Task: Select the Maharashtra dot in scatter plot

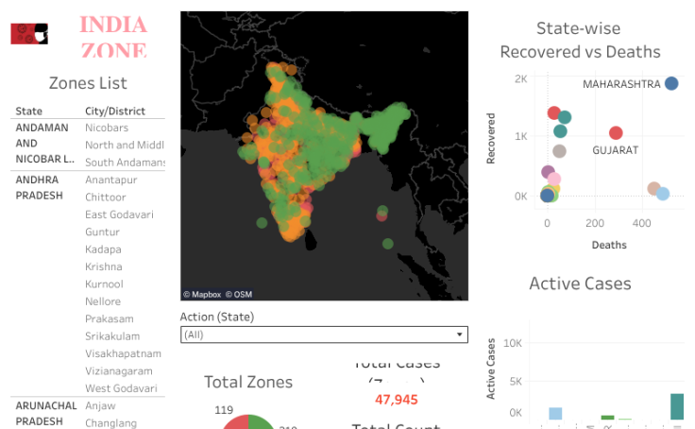Action: click(x=671, y=84)
